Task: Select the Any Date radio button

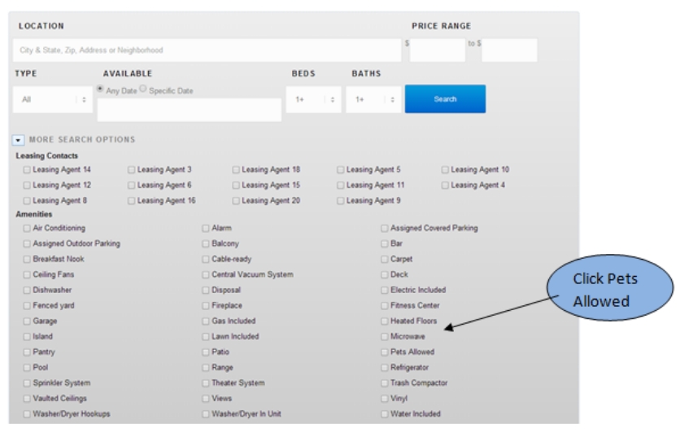Action: pos(101,90)
